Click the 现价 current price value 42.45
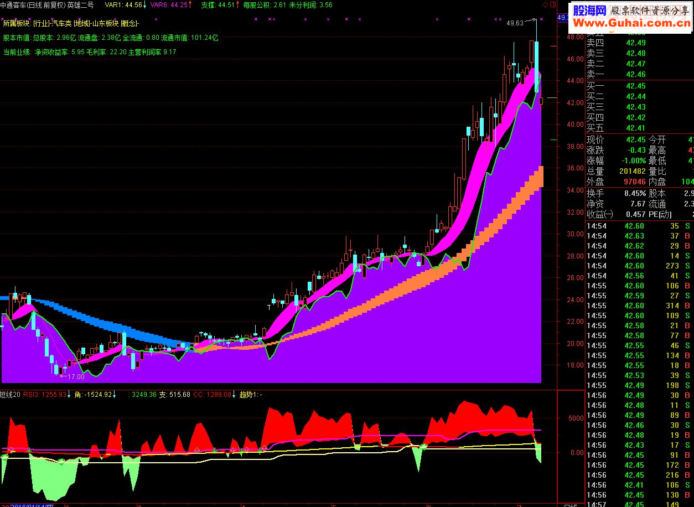694x507 pixels. (636, 139)
